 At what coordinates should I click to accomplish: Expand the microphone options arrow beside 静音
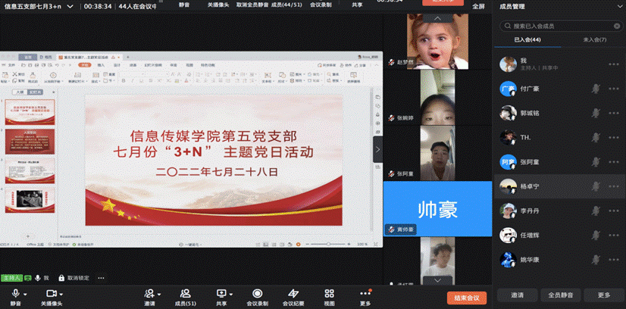point(26,293)
